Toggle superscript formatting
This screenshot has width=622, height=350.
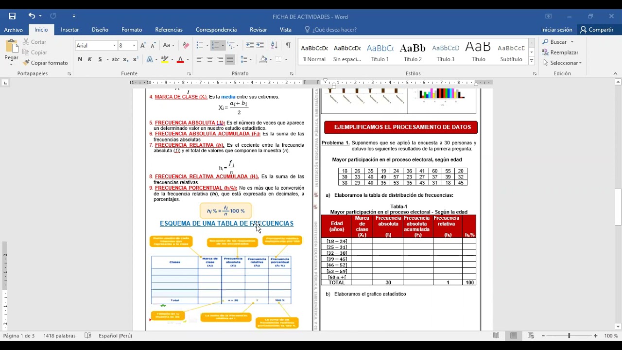point(136,59)
